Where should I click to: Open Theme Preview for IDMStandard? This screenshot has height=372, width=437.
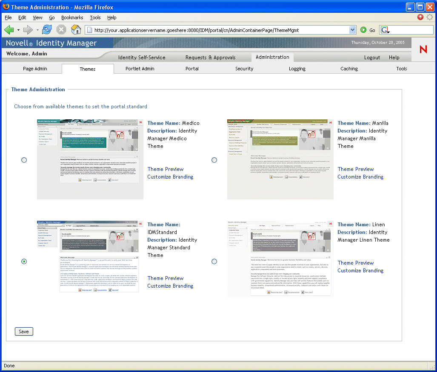[166, 278]
